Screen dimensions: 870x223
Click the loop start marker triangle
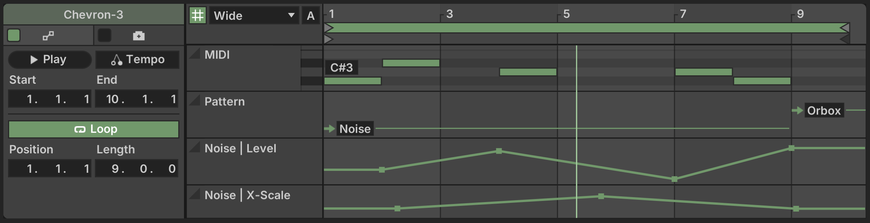[329, 28]
